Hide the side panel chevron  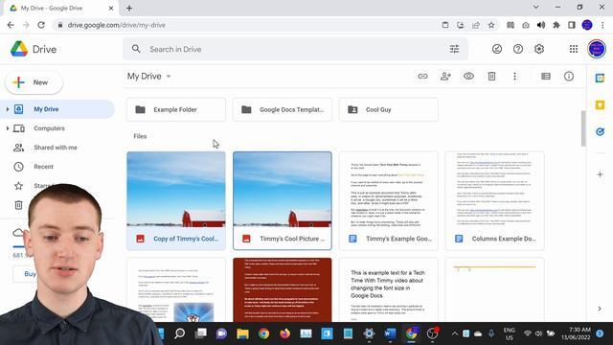coord(600,309)
